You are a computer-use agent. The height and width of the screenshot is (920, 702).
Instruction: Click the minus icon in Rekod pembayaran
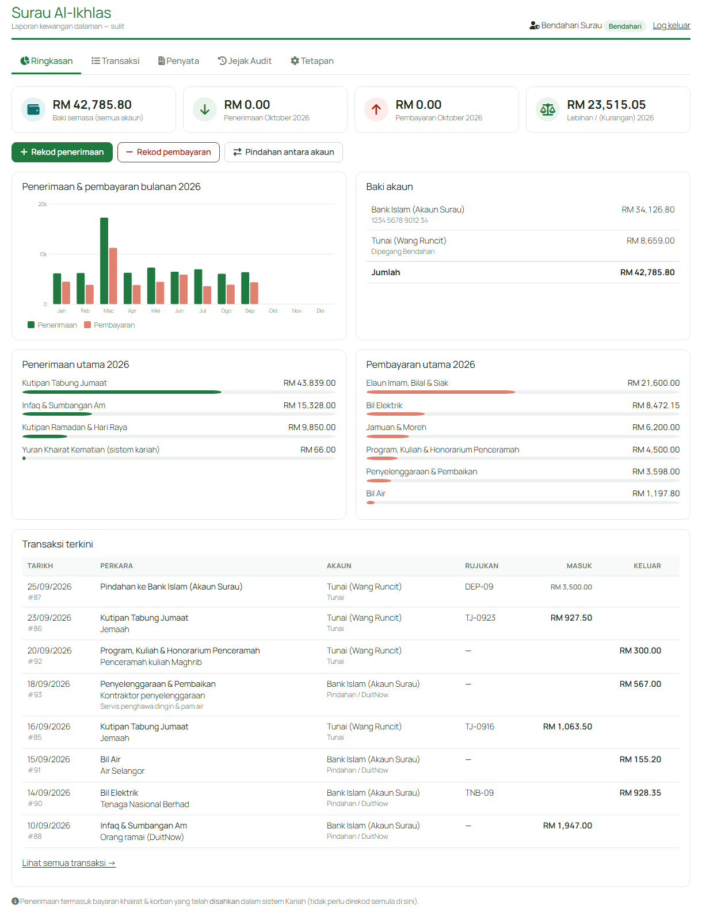(x=129, y=152)
